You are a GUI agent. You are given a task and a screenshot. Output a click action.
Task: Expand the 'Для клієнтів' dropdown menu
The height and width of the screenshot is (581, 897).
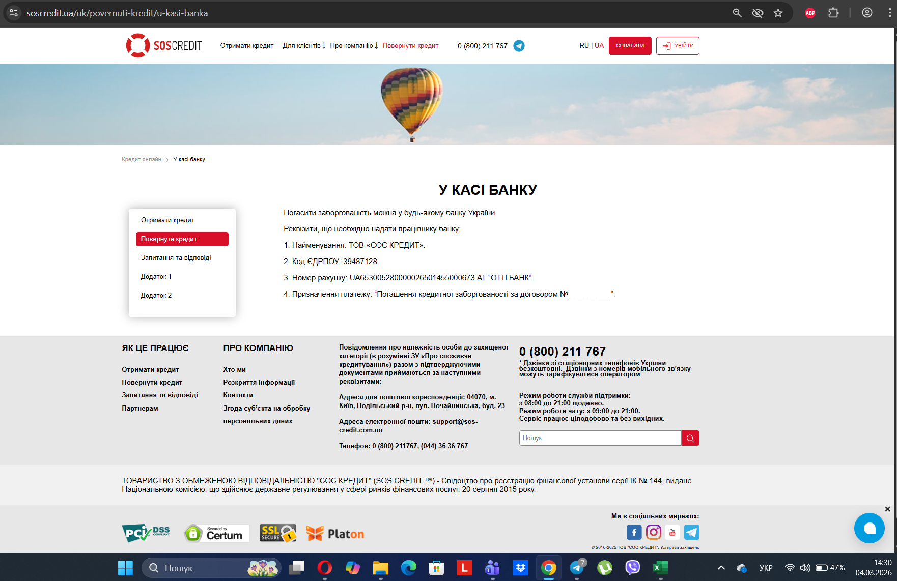304,46
